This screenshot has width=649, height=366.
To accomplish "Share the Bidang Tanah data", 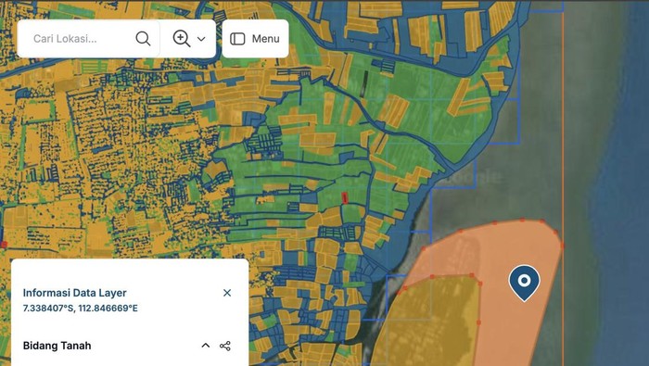I will click(225, 346).
